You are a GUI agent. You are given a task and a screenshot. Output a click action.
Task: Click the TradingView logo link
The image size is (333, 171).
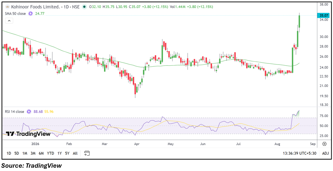(28, 134)
